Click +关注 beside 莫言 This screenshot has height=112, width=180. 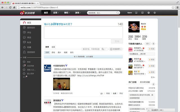point(152,72)
